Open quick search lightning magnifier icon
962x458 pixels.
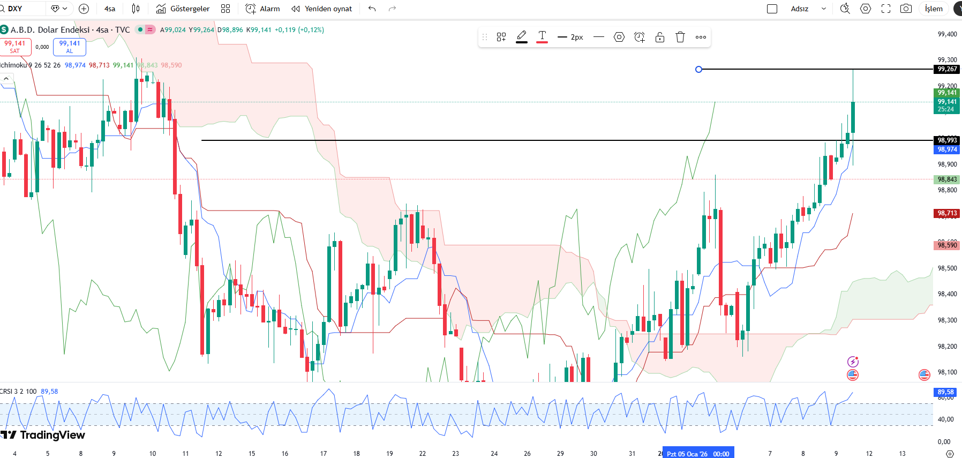pos(845,9)
